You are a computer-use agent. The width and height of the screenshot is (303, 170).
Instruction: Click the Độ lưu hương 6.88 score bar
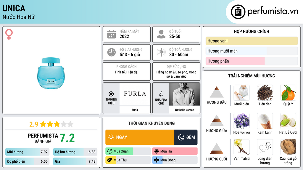(x=75, y=152)
